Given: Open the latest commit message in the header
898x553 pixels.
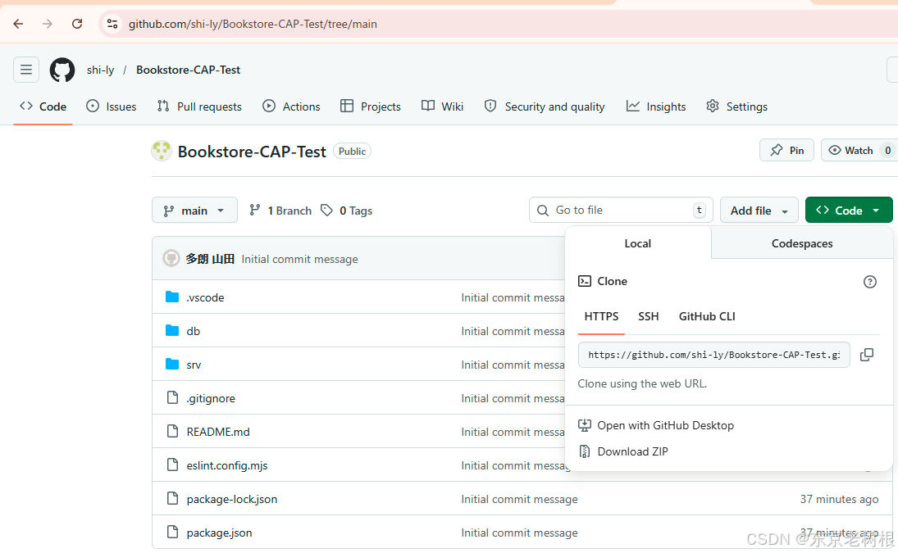Looking at the screenshot, I should (299, 259).
